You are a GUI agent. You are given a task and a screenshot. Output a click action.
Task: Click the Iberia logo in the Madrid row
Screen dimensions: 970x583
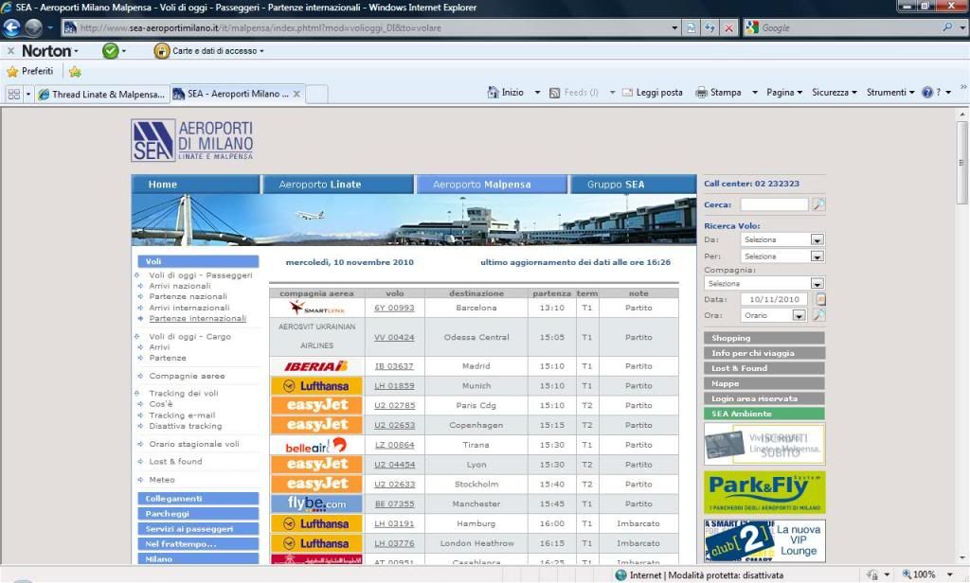click(316, 366)
